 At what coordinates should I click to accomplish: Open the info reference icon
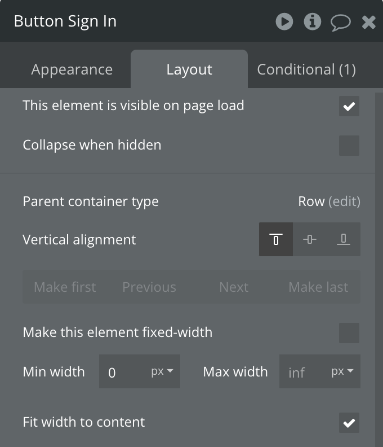(313, 21)
